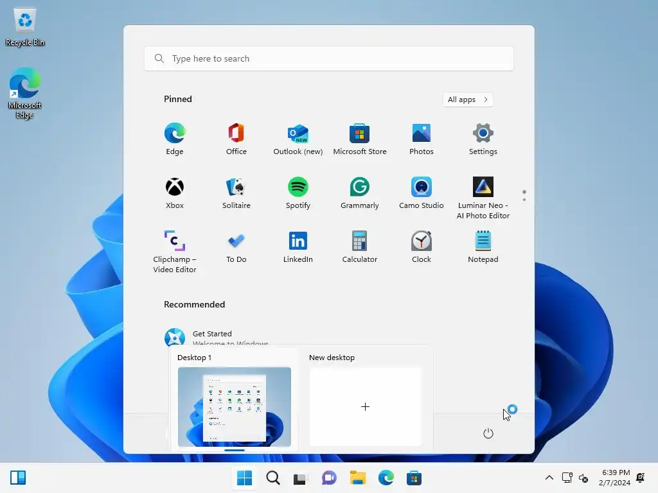The height and width of the screenshot is (493, 658).
Task: Launch LinkedIn from the pinned apps
Action: tap(298, 247)
